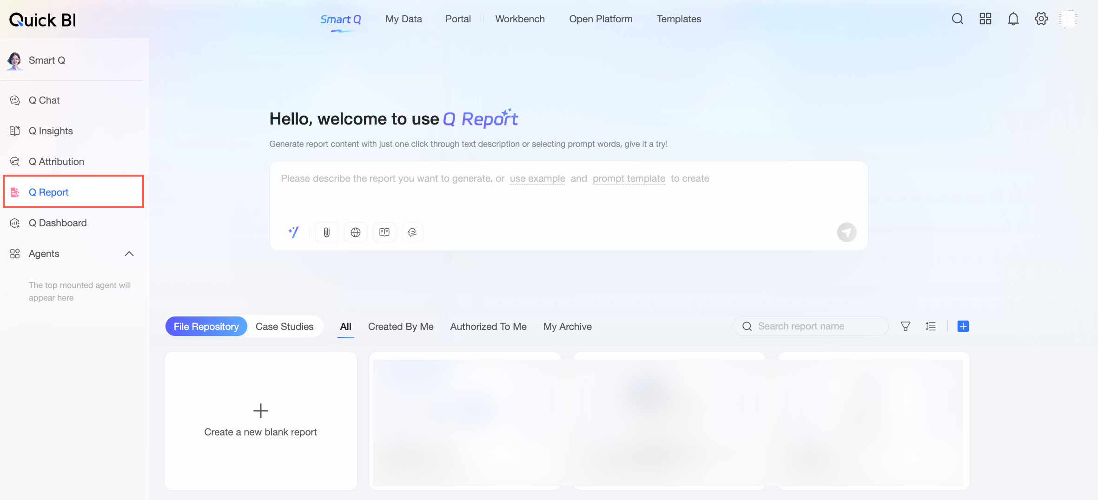Viewport: 1098px width, 500px height.
Task: Switch to Case Studies view
Action: [x=284, y=326]
